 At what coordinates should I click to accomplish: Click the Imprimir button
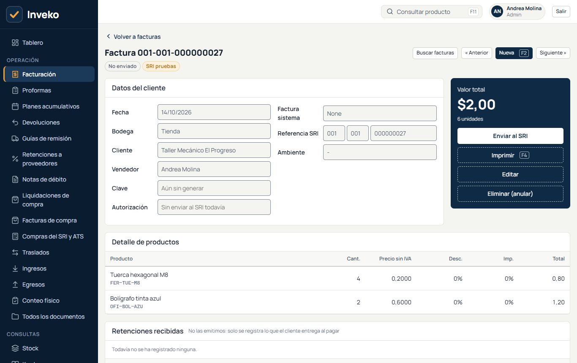510,155
